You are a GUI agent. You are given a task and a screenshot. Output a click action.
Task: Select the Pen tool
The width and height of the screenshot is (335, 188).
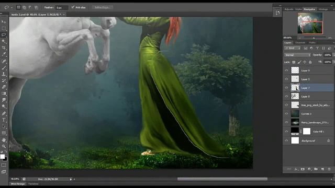(4, 113)
